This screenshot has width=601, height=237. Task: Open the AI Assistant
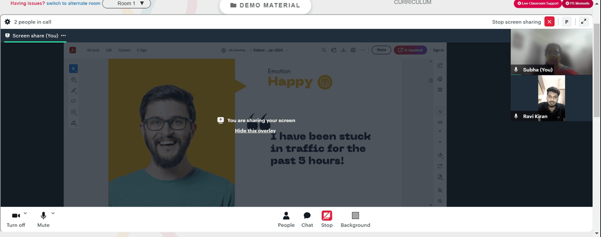[410, 50]
